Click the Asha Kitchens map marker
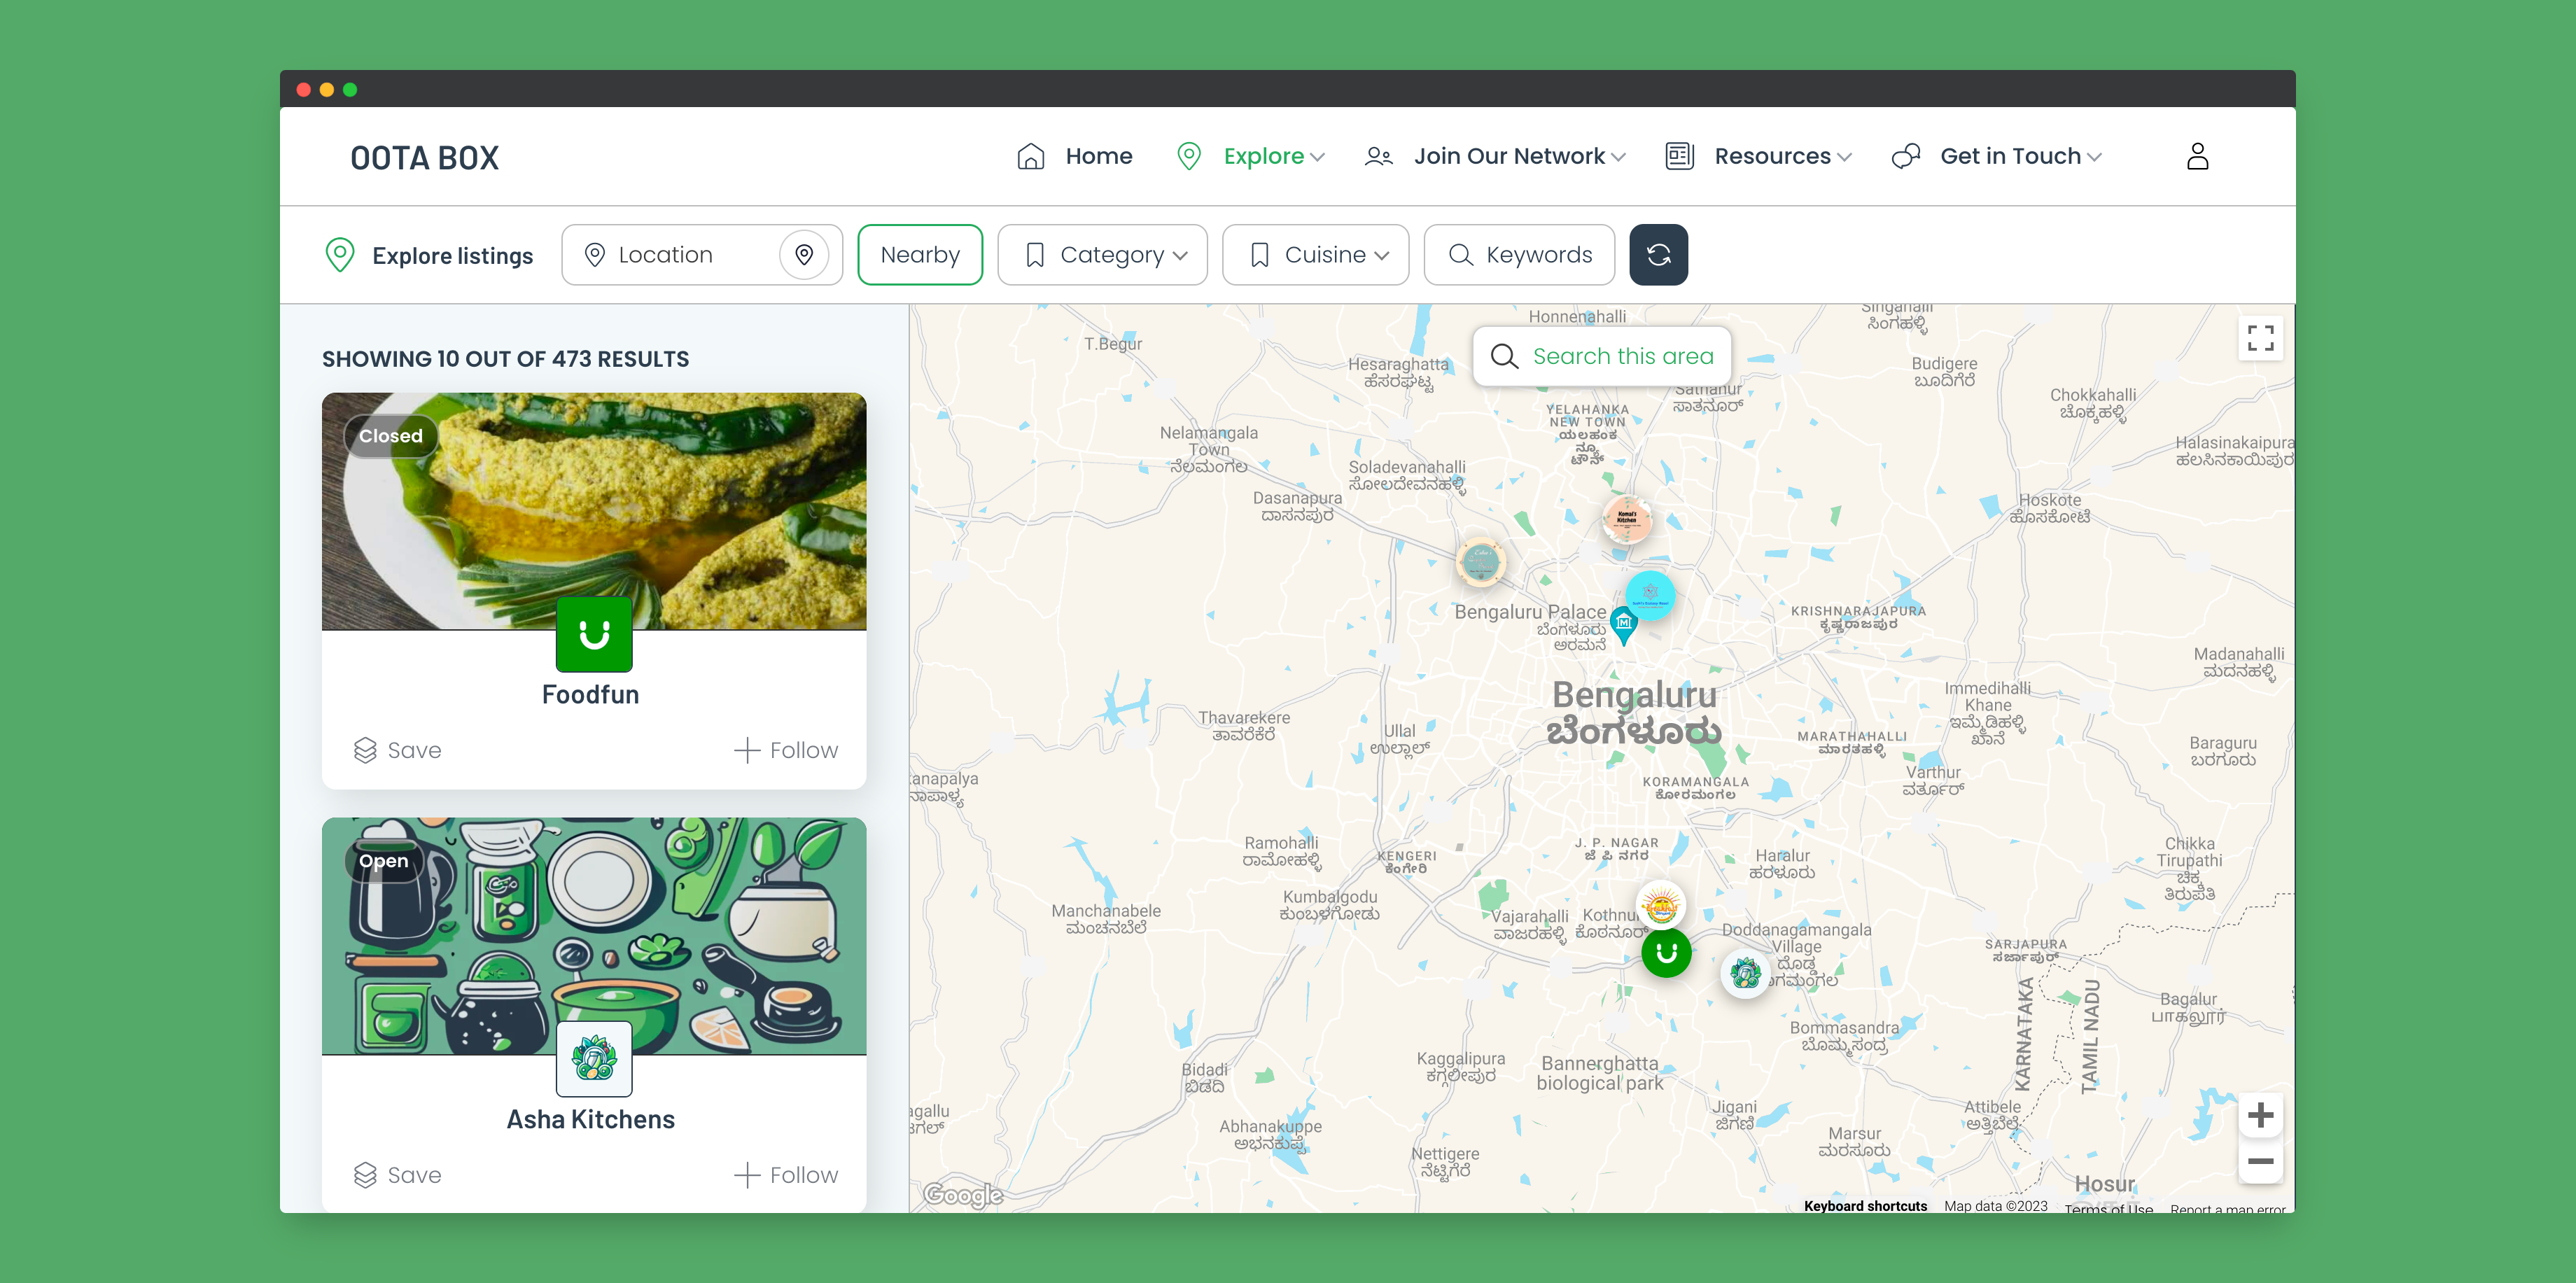This screenshot has width=2576, height=1283. click(x=1745, y=972)
